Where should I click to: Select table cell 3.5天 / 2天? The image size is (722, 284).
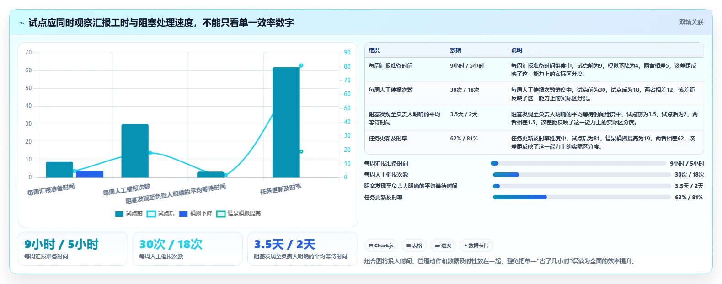pyautogui.click(x=464, y=114)
